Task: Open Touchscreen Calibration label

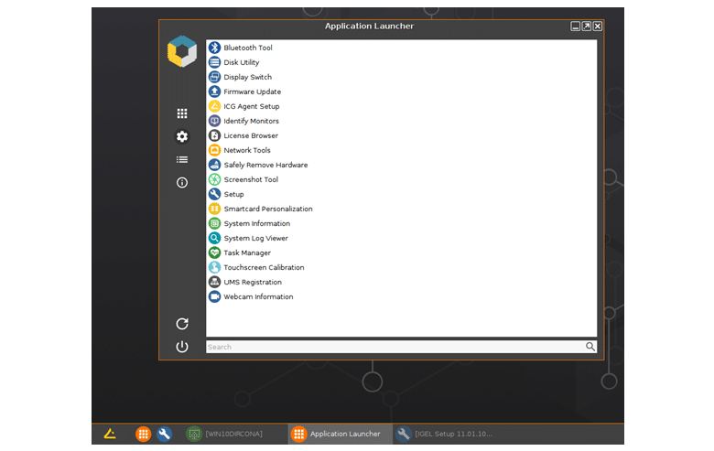Action: (x=265, y=267)
